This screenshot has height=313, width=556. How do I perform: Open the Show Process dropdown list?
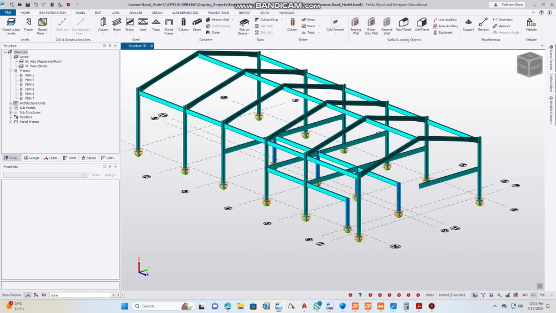[113, 295]
